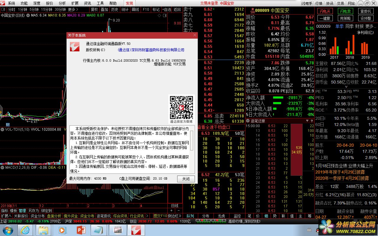Screen dimensions: 378x236
Task: Expand the VOL-TDX indicator dropdown arrow
Action: point(2,129)
